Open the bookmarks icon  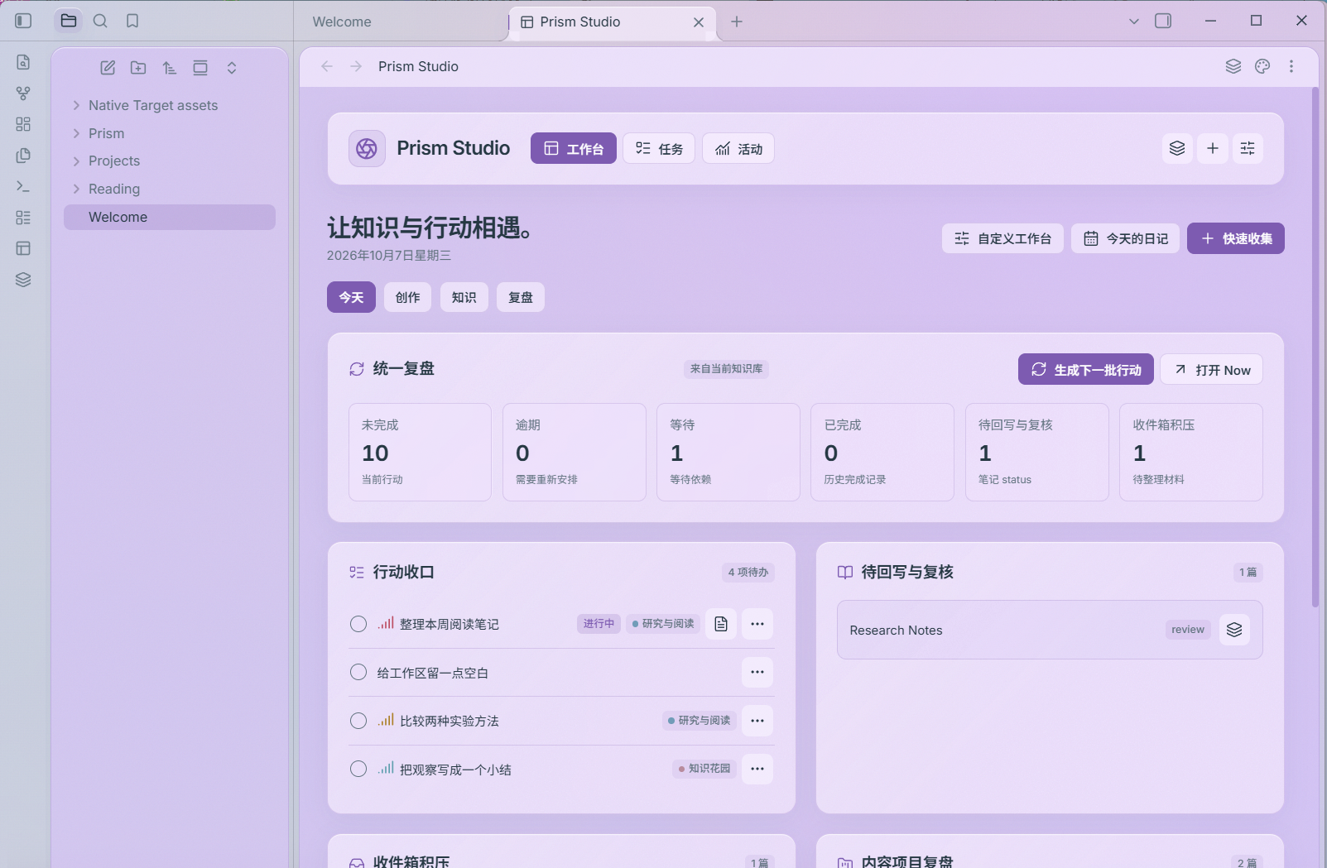(x=132, y=21)
